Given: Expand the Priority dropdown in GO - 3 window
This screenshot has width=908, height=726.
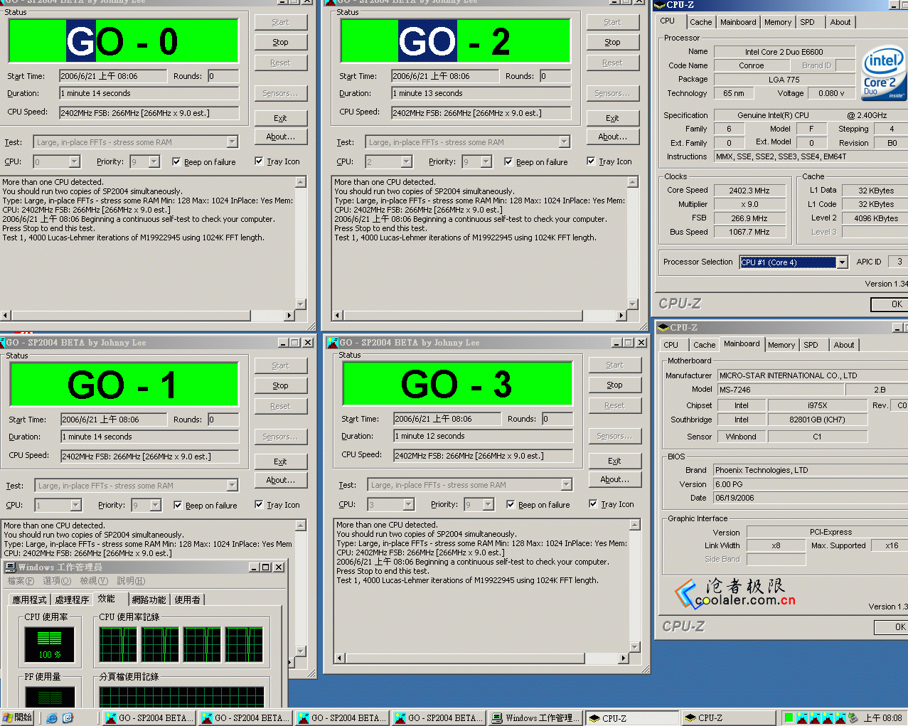Looking at the screenshot, I should click(x=488, y=505).
